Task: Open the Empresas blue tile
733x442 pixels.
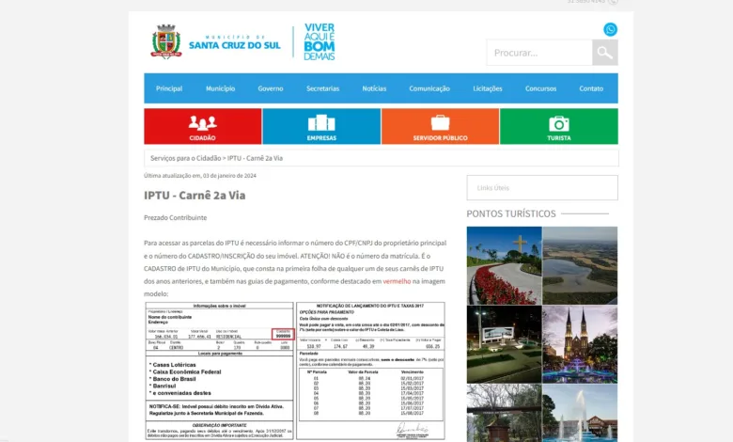Action: point(321,126)
